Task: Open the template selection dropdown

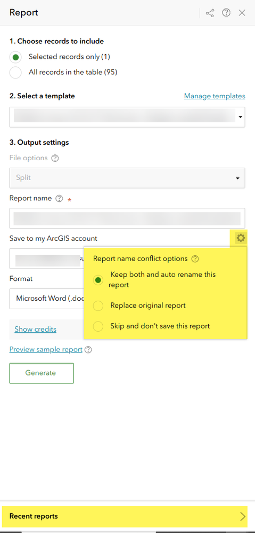Action: pos(127,117)
